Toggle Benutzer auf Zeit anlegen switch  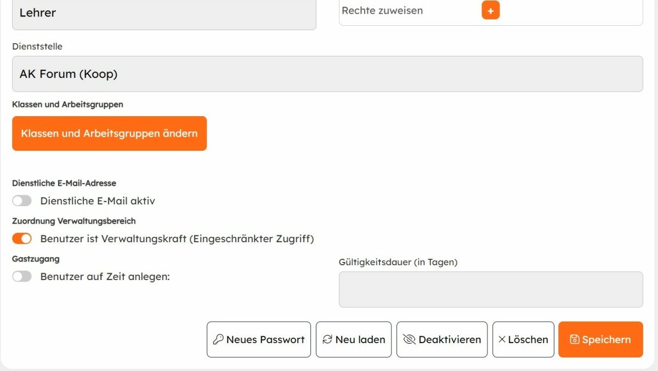coord(22,277)
